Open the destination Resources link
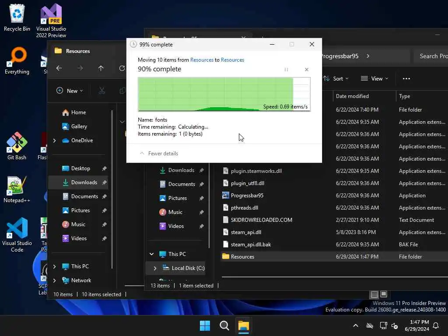Screen dimensions: 448x336 pos(232,59)
